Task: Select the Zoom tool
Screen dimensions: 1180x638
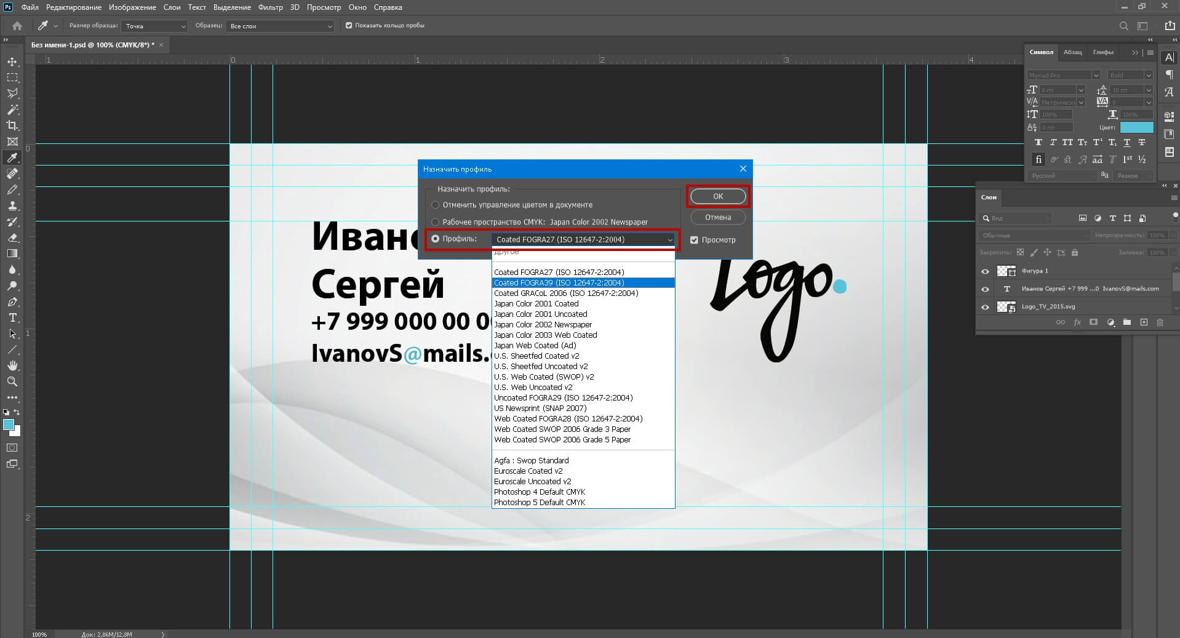Action: pyautogui.click(x=12, y=381)
